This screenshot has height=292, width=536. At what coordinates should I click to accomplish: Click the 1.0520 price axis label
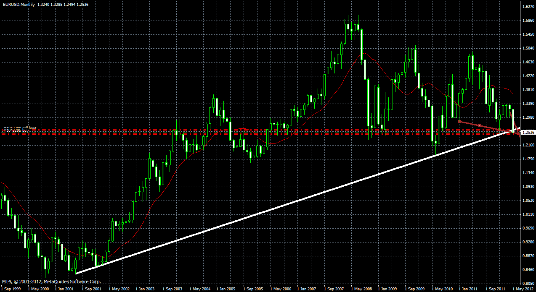click(x=528, y=201)
